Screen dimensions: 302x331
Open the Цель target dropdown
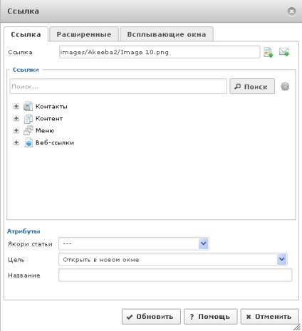pos(173,259)
